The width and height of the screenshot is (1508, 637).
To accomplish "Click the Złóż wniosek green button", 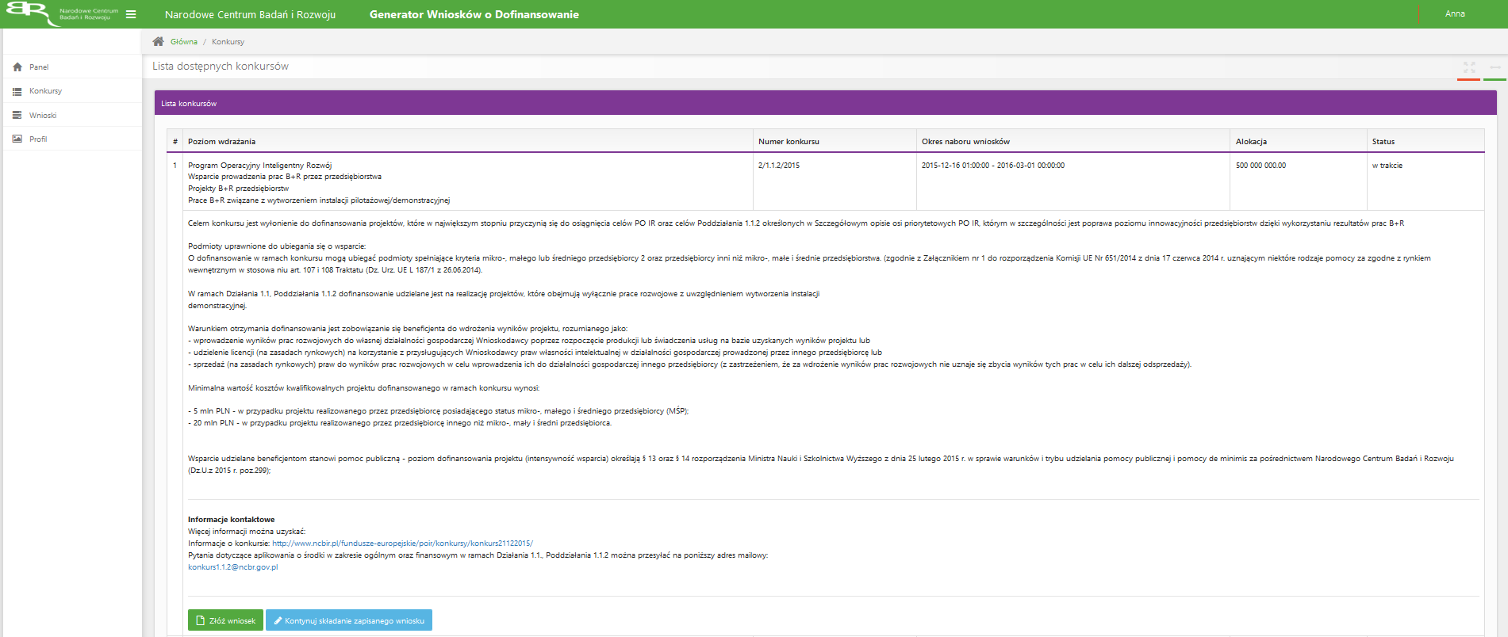I will (x=225, y=620).
